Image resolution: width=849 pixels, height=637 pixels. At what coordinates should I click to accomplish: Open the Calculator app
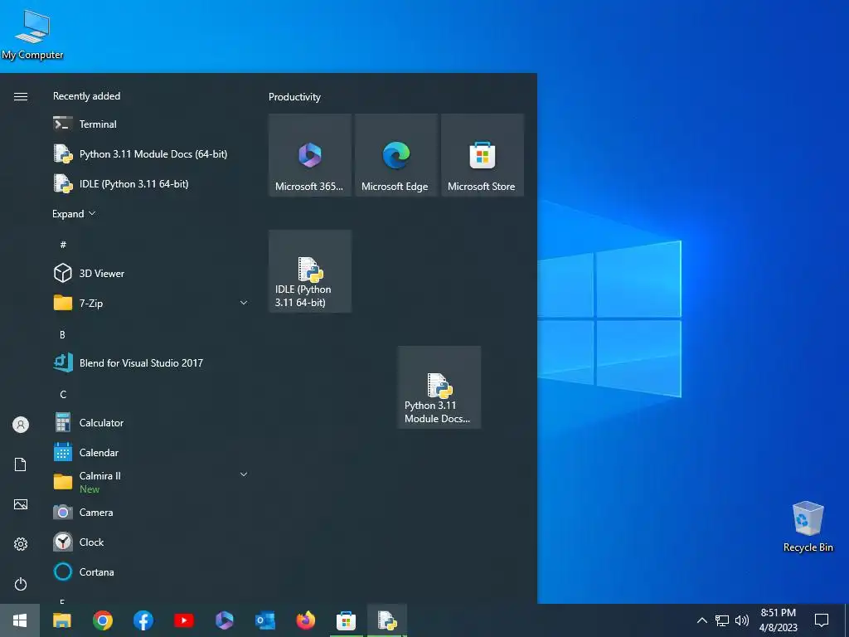tap(152, 422)
